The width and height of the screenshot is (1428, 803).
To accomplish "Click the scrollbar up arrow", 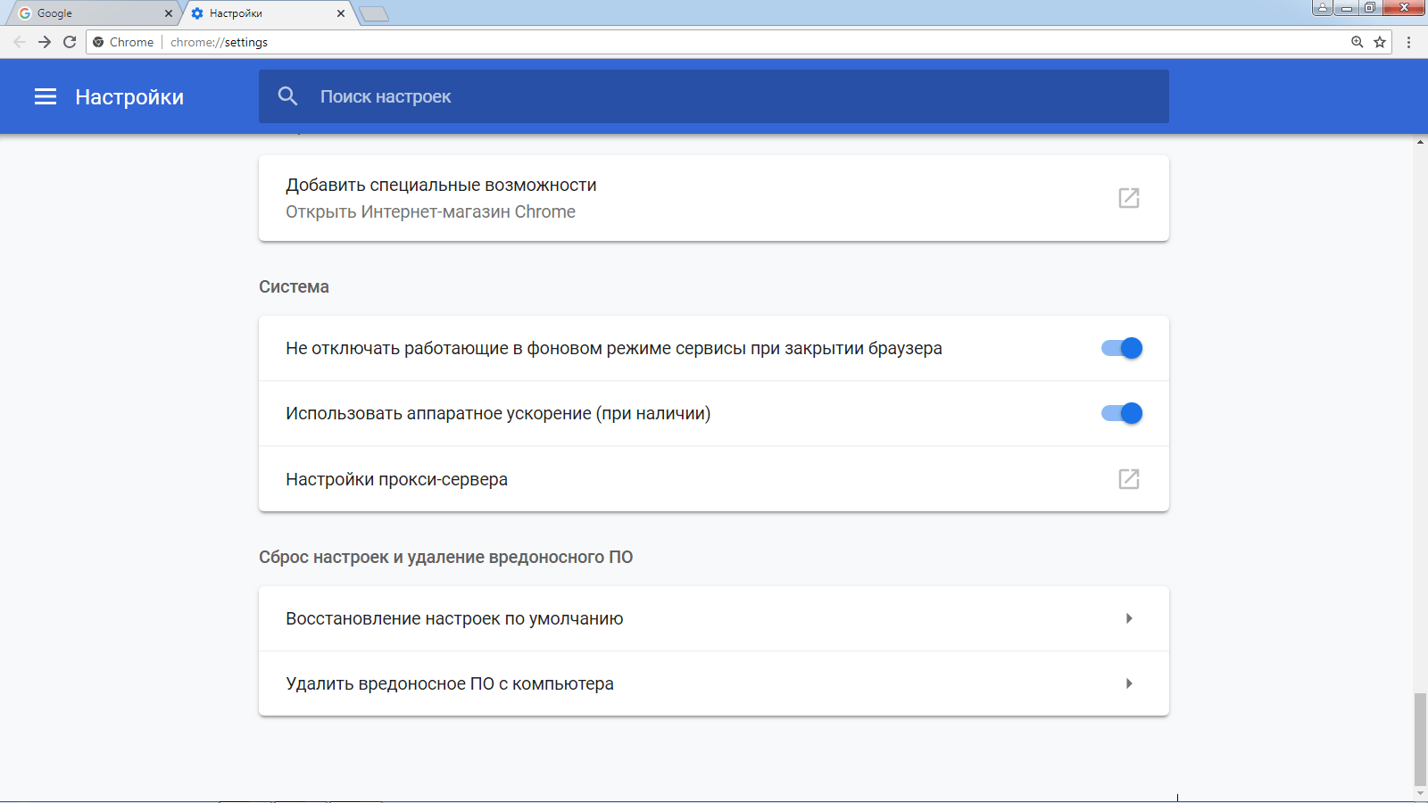I will pos(1420,141).
